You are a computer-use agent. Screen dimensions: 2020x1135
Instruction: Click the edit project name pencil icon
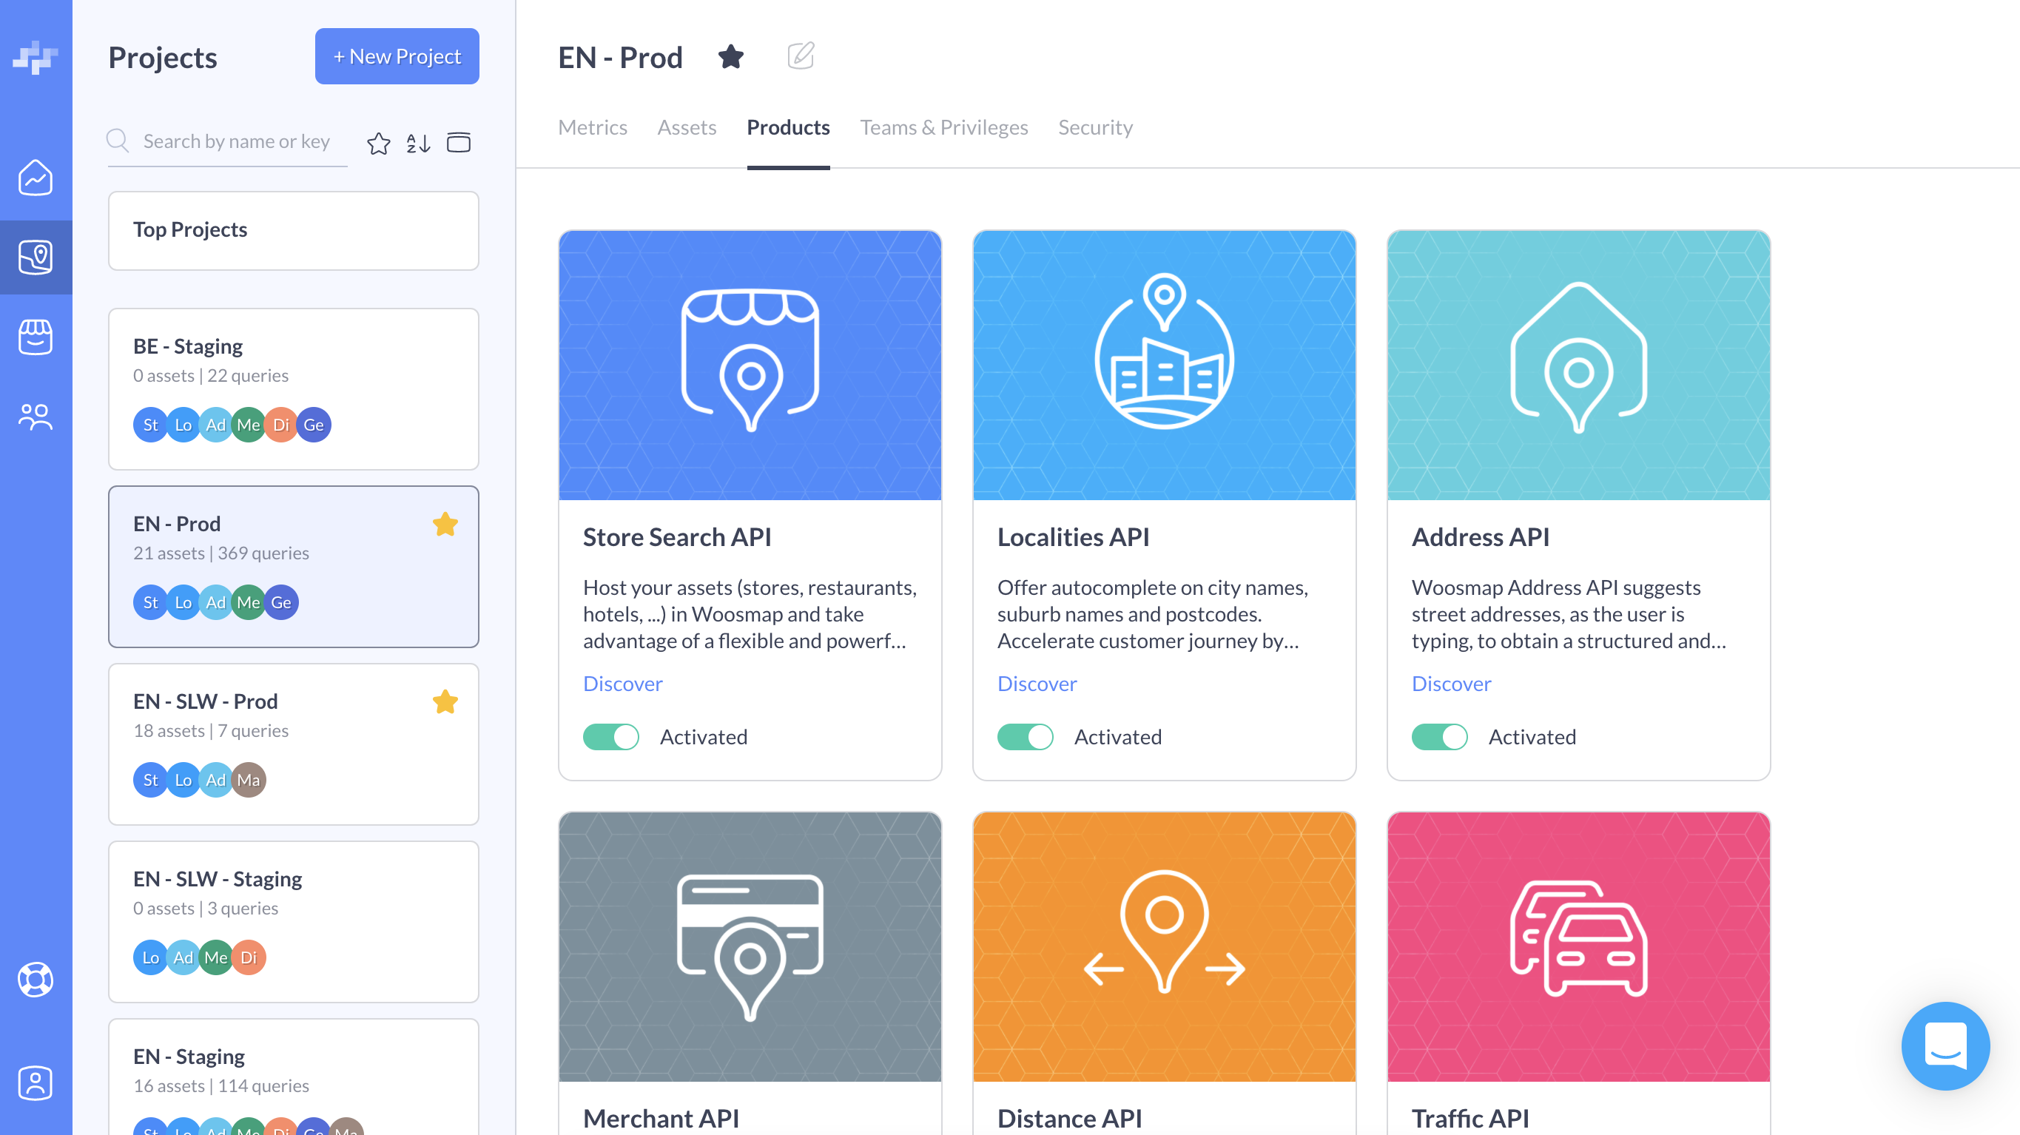801,56
